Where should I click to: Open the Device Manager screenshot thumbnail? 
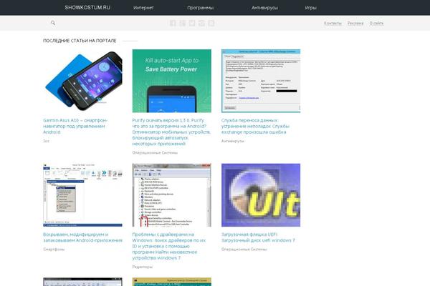pyautogui.click(x=172, y=195)
